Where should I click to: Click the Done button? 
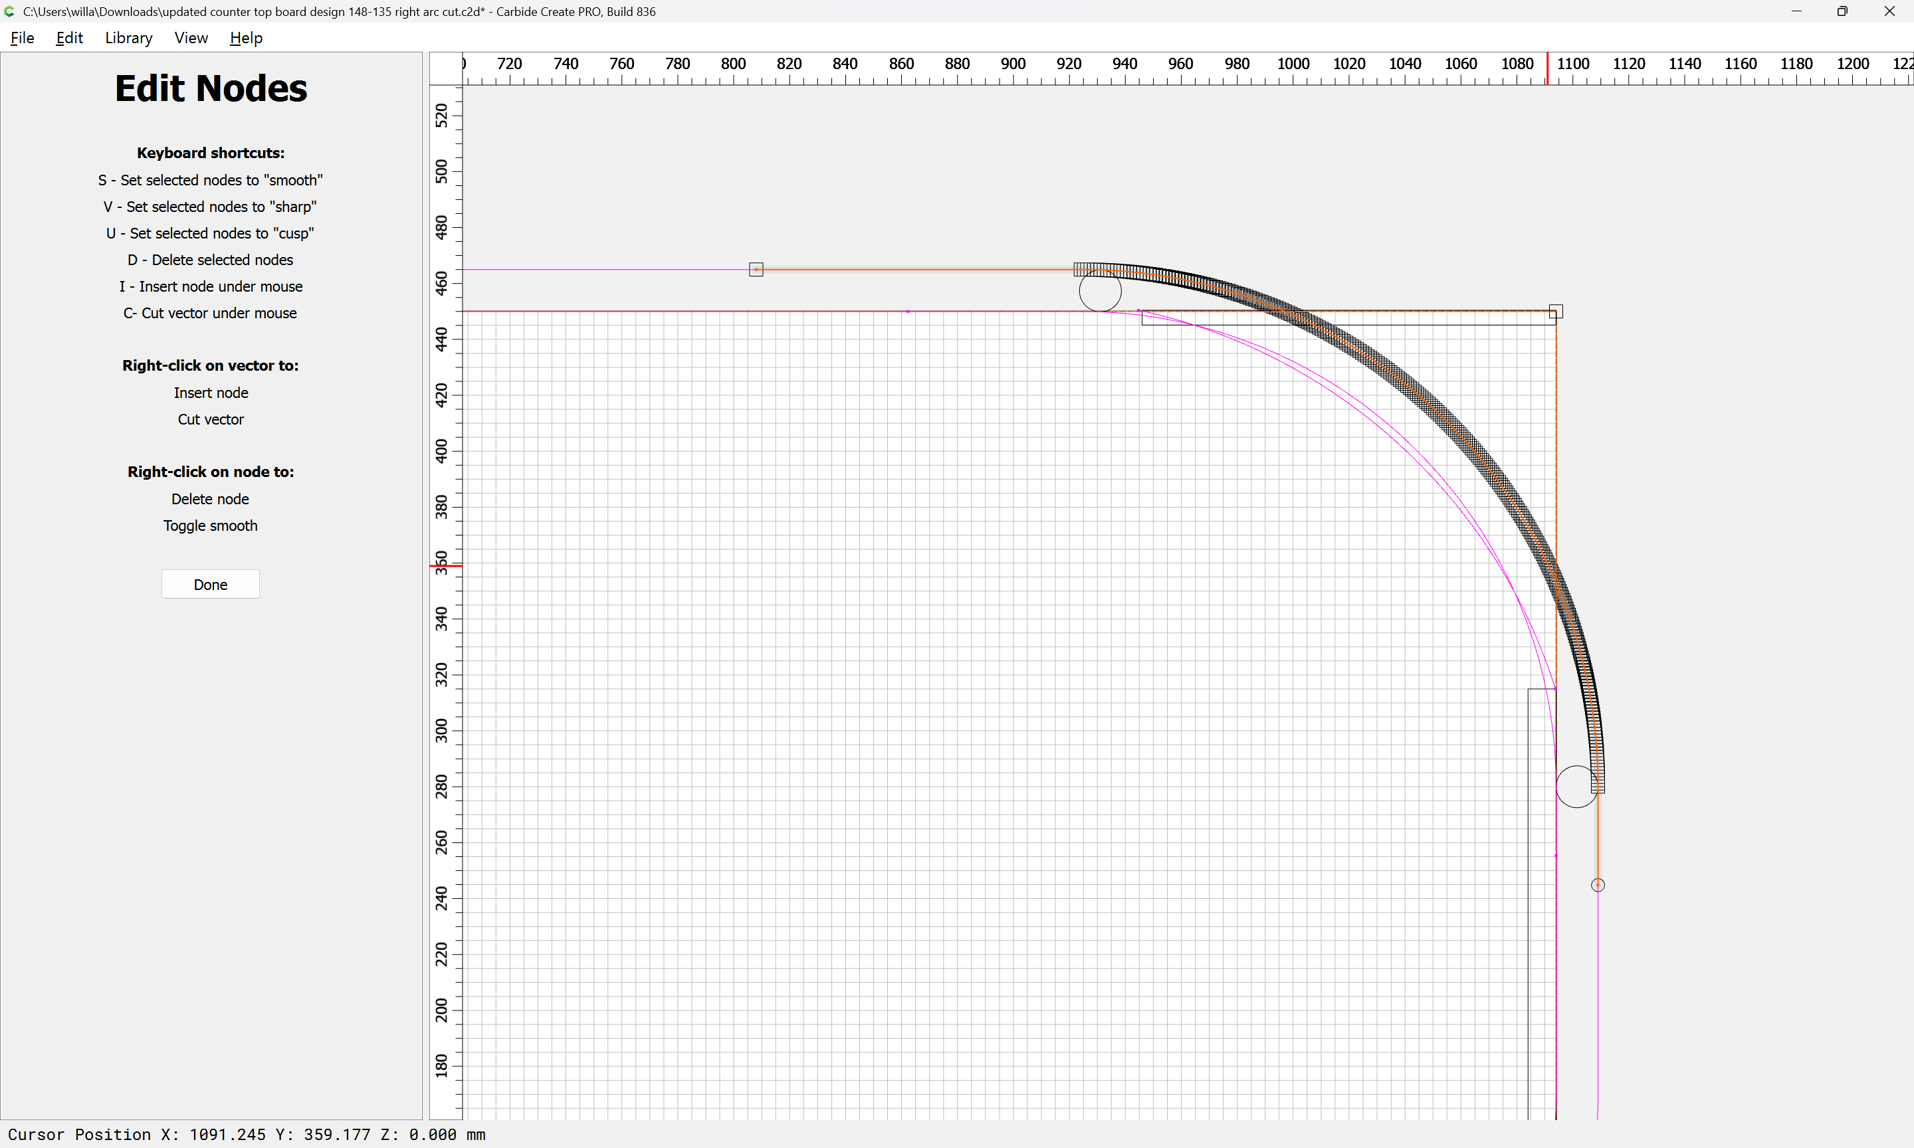211,584
